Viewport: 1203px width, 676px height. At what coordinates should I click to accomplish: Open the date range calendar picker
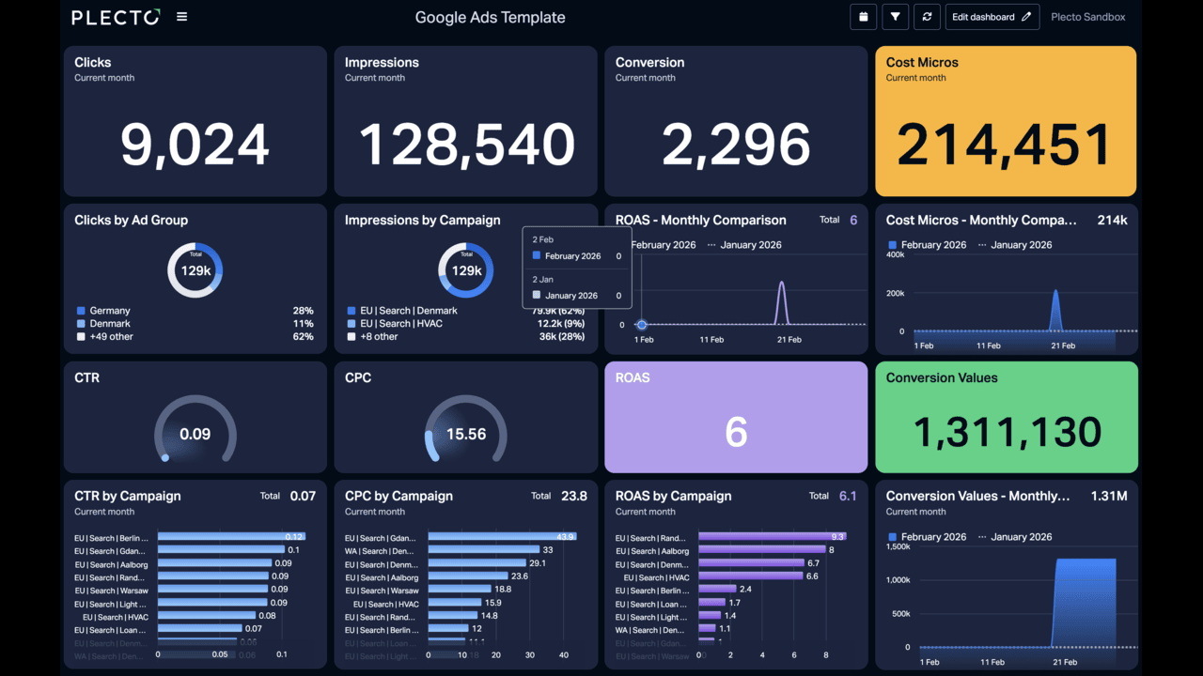click(x=863, y=16)
